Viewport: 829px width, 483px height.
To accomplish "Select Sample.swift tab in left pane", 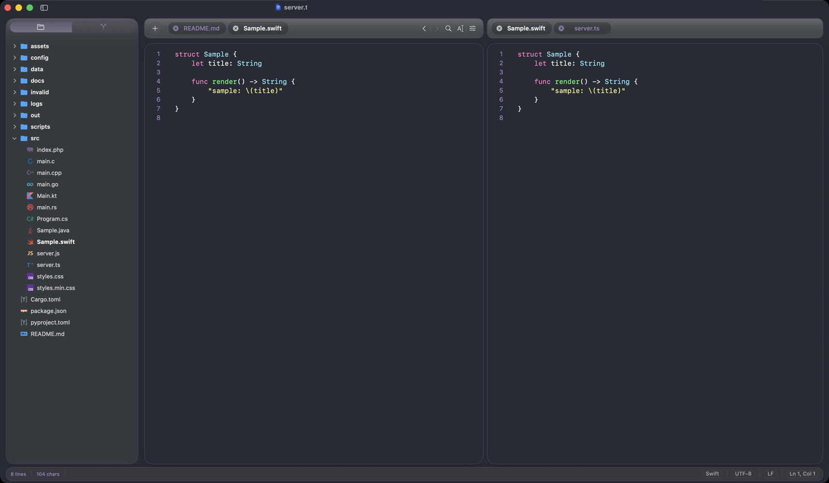I will (x=258, y=29).
